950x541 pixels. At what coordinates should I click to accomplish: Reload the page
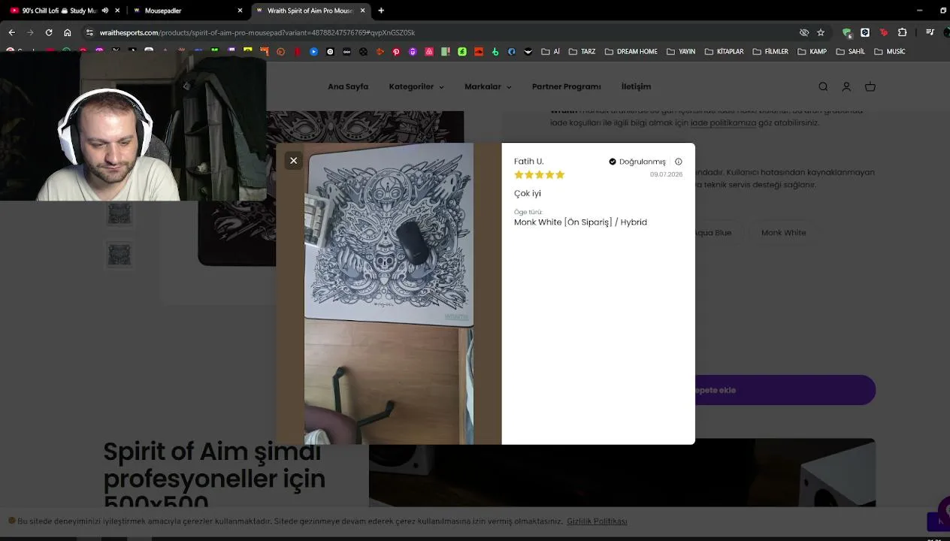[49, 32]
